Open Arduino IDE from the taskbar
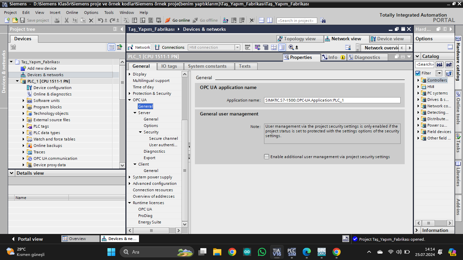 click(x=247, y=252)
